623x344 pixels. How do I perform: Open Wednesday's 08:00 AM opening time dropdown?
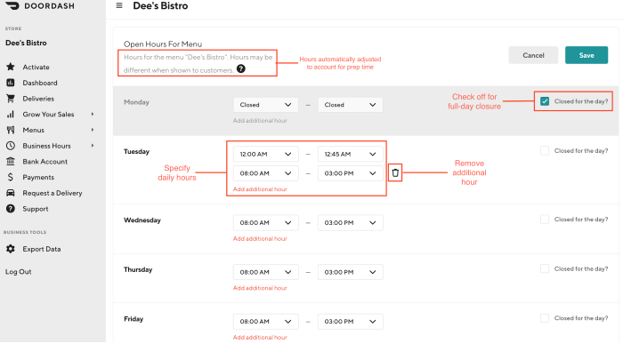point(265,222)
